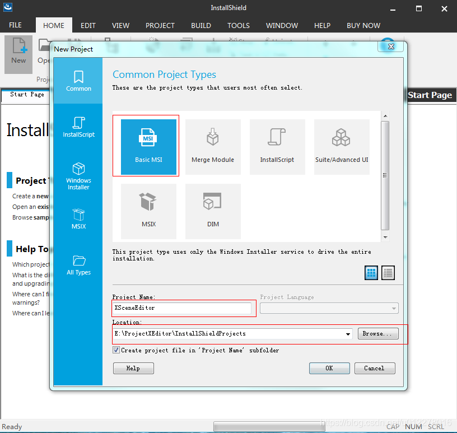Open the Windows Installer sidebar category

tap(78, 176)
